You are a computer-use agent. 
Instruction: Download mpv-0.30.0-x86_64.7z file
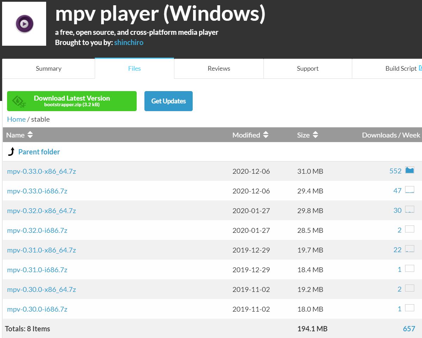(x=42, y=289)
